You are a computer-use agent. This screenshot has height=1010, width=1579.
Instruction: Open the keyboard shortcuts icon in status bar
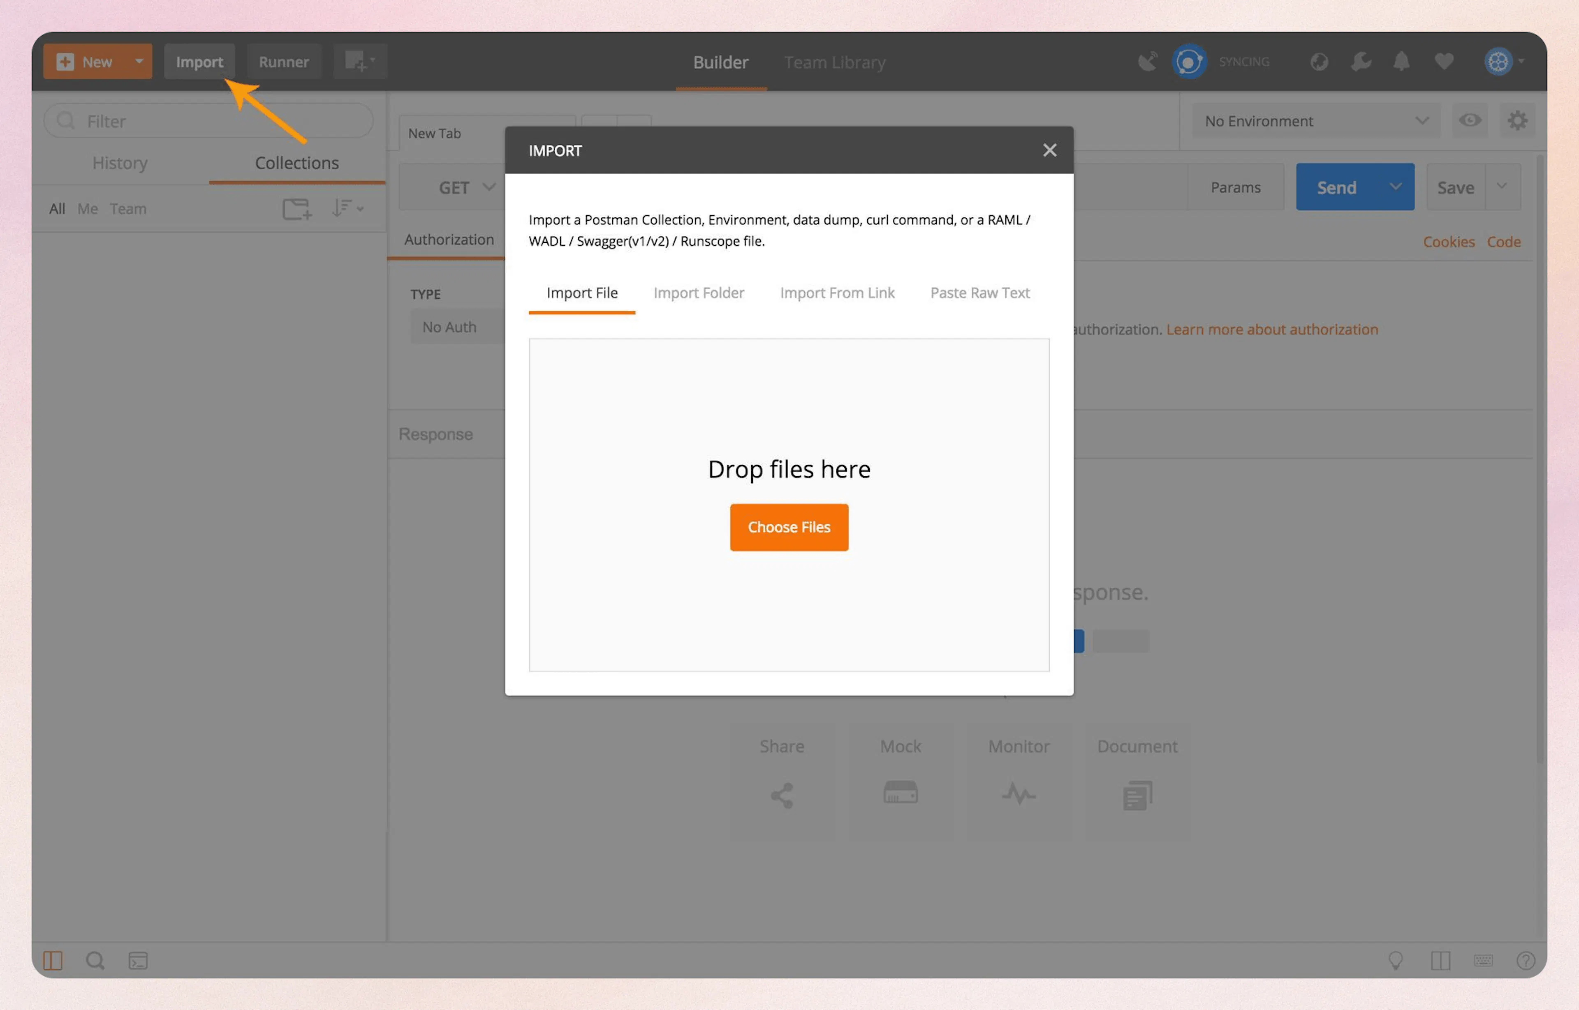(1483, 960)
